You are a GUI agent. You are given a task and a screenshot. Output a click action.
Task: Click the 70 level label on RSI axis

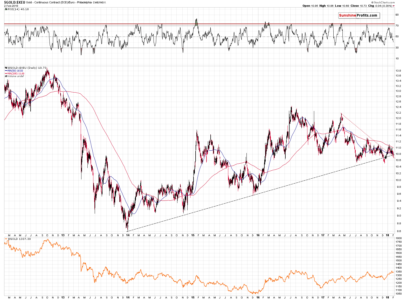tap(397, 26)
